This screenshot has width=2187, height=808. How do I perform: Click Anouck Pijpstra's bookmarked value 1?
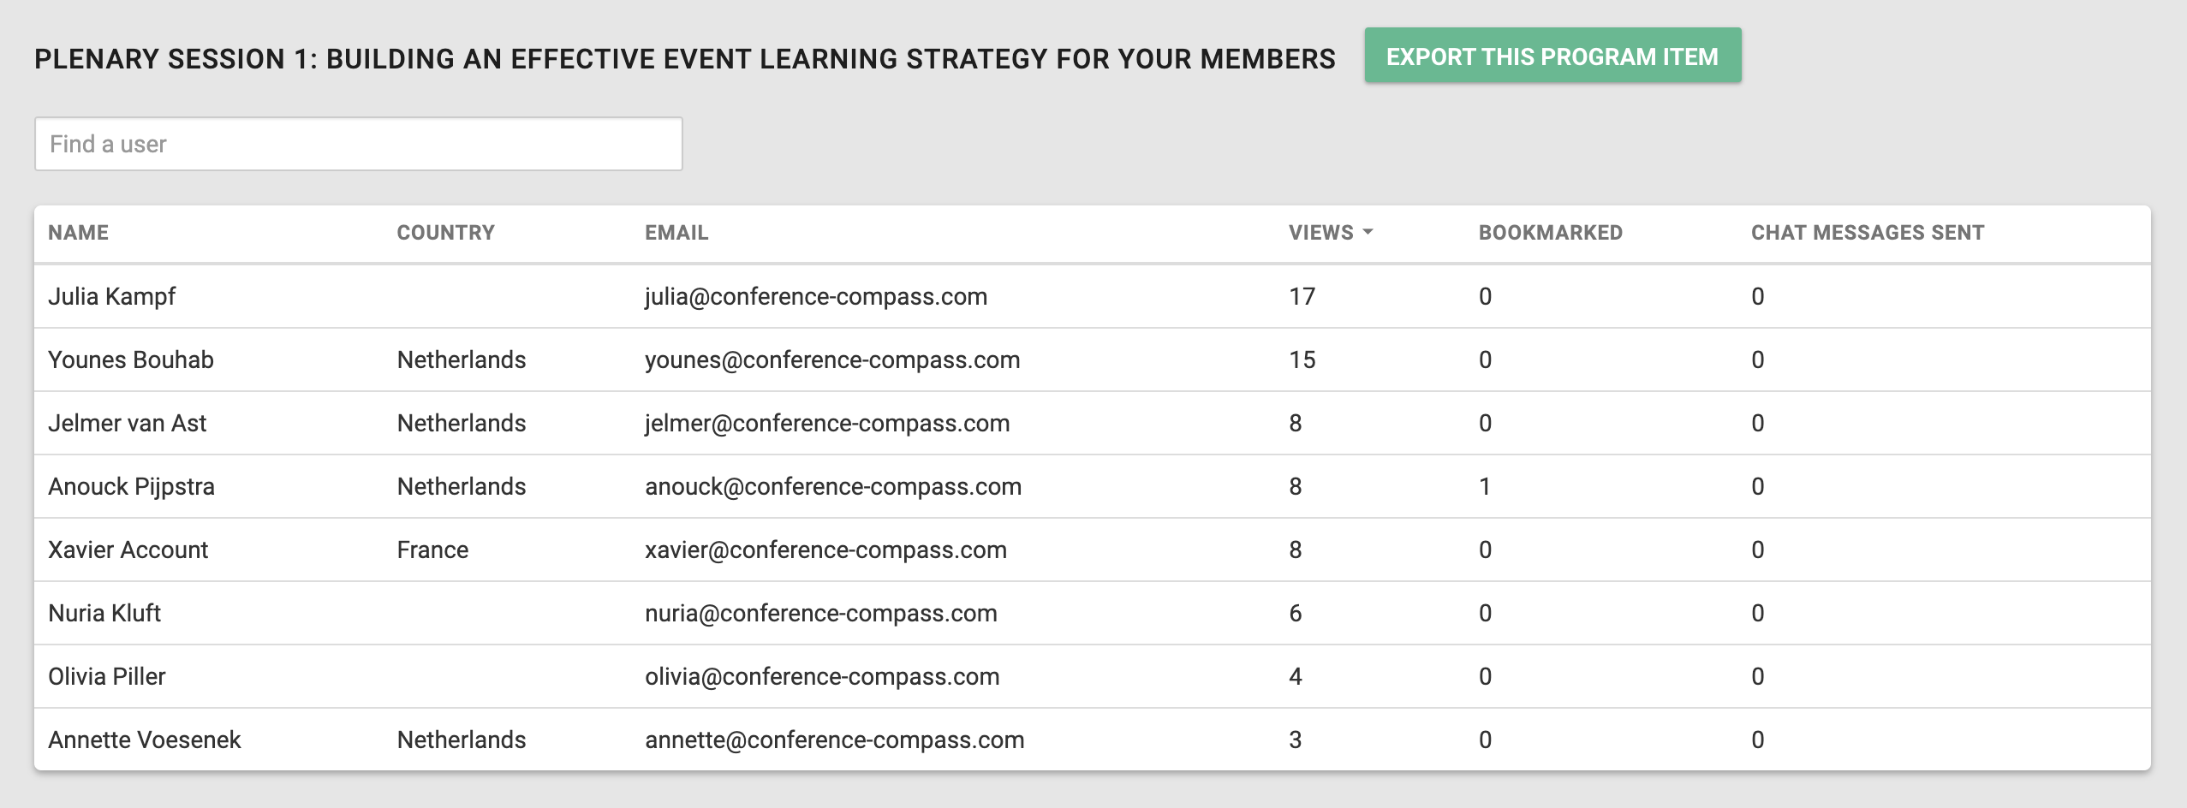1485,486
